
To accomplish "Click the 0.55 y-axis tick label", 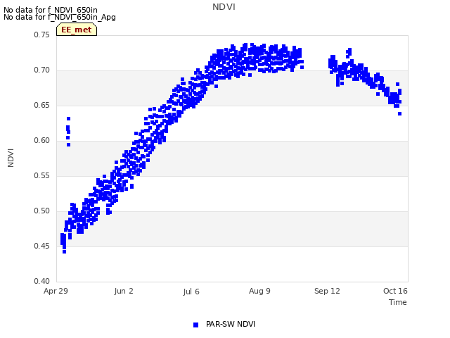I will 42,175.
